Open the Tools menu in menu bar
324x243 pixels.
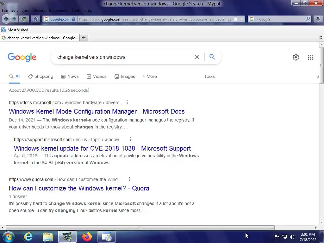coord(76,10)
